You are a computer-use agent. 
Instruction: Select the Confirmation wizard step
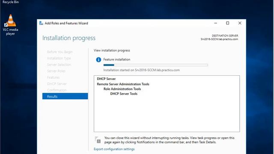57,90
